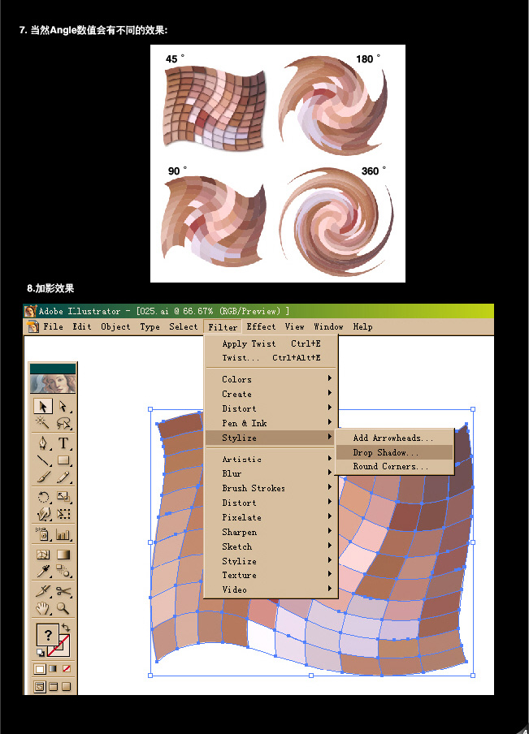Image resolution: width=529 pixels, height=734 pixels.
Task: Choose Drop Shadow... from Stylize submenu
Action: pos(394,452)
